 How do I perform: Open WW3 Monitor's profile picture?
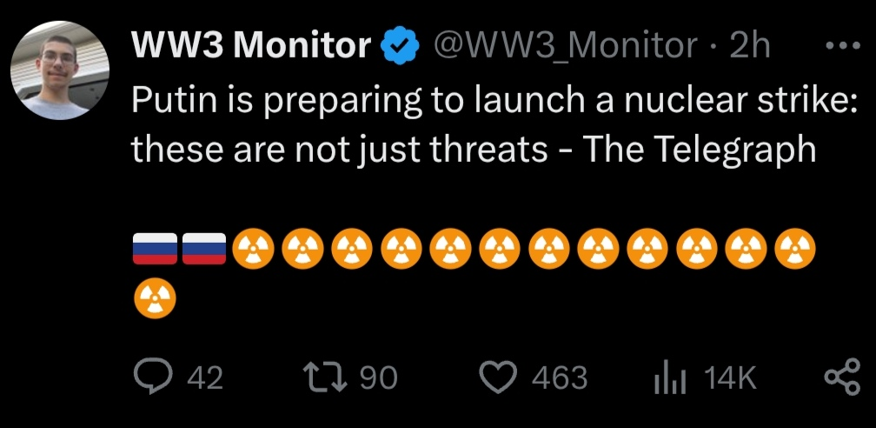pos(60,69)
